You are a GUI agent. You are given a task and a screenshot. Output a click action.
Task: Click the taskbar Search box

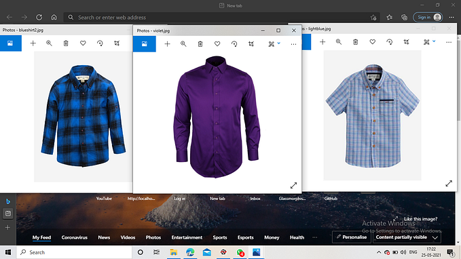coord(74,252)
